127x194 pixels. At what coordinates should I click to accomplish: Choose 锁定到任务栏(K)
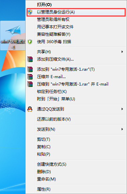pos(76,92)
